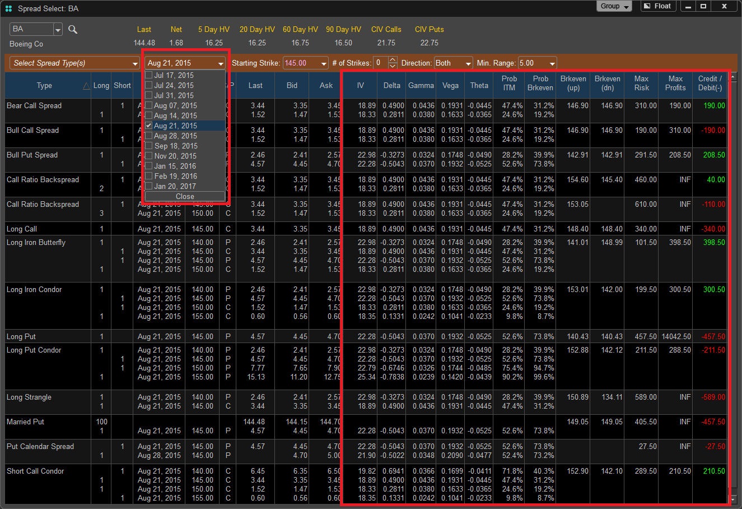742x509 pixels.
Task: Click the Theta column header
Action: coord(479,86)
